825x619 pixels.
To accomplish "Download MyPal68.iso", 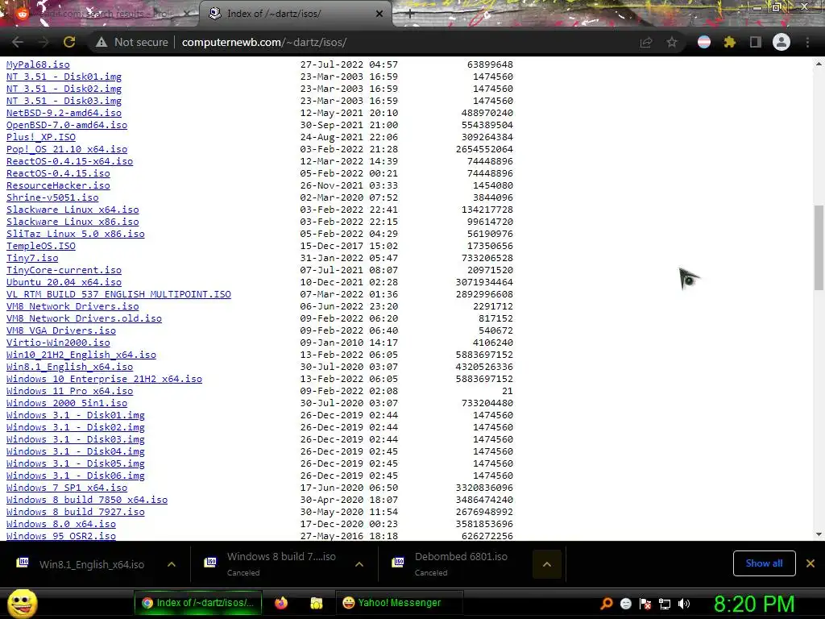I will click(38, 64).
